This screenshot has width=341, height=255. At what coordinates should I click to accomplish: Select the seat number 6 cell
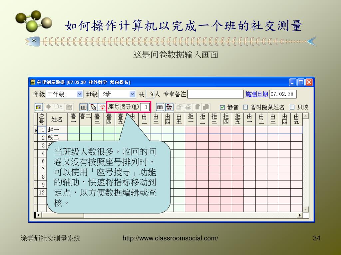(42, 161)
